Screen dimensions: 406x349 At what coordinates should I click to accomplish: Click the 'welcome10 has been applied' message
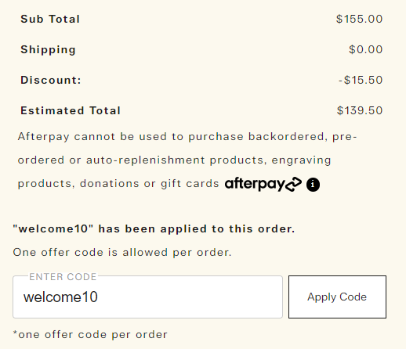154,229
